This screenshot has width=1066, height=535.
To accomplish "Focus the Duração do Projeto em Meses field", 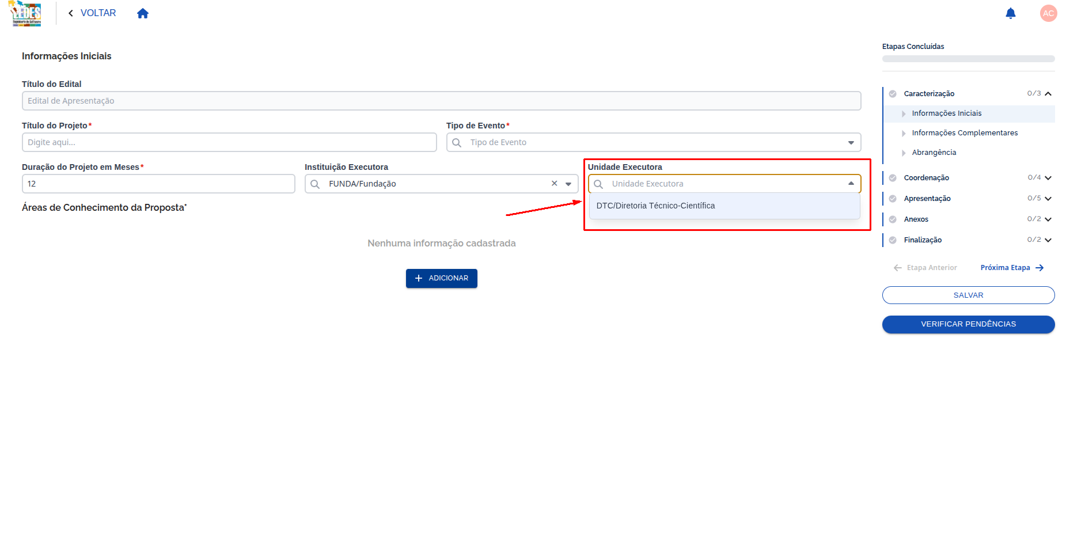I will point(158,184).
